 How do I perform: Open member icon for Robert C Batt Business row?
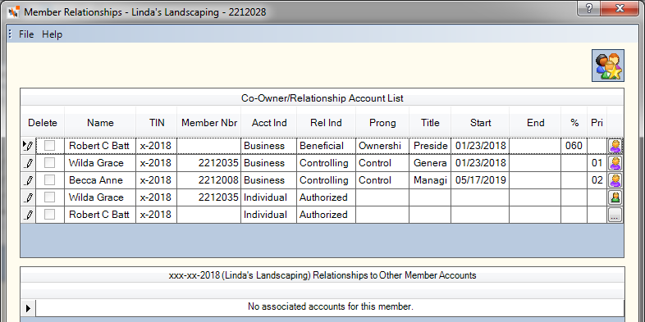pyautogui.click(x=615, y=146)
